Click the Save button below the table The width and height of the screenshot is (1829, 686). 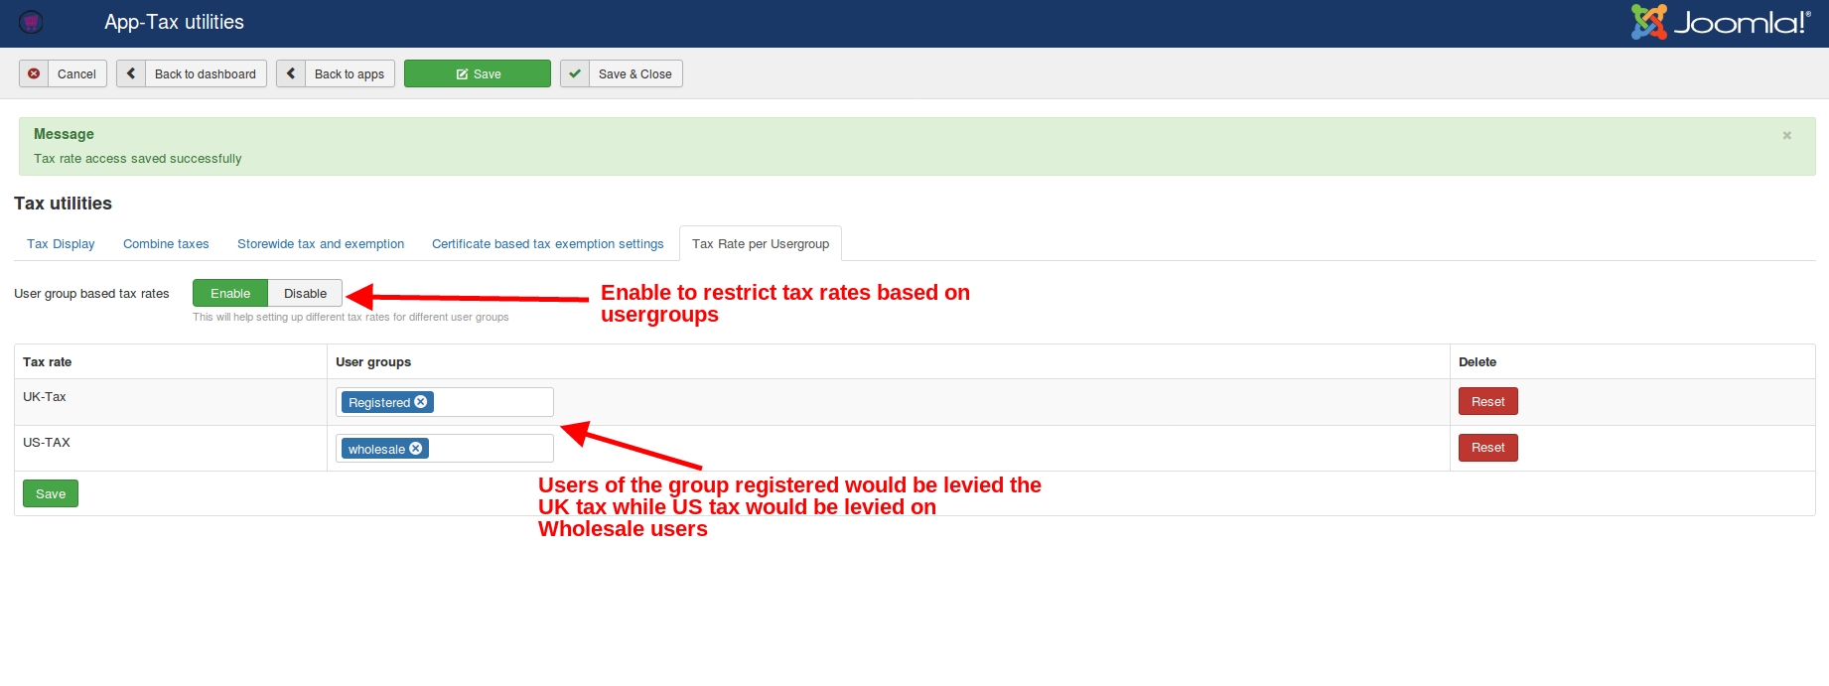point(51,493)
